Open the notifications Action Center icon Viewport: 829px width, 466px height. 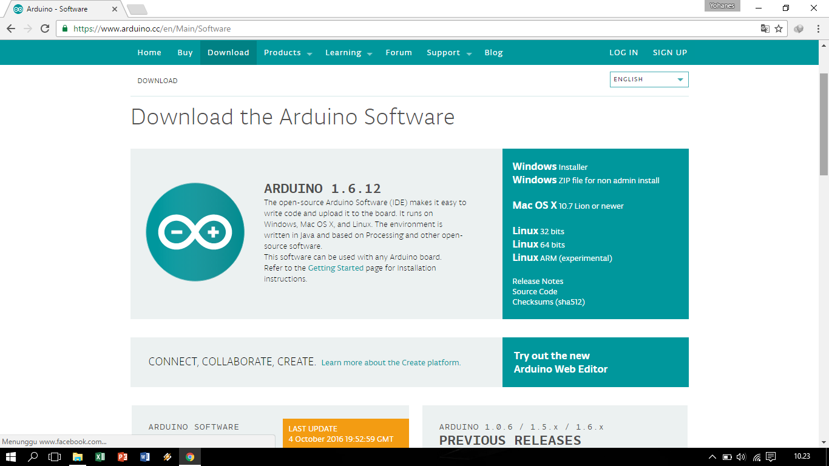click(771, 458)
